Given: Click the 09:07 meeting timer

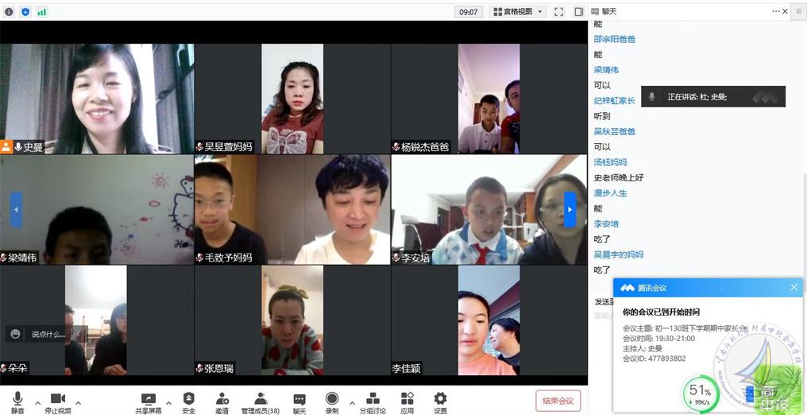Looking at the screenshot, I should [469, 11].
